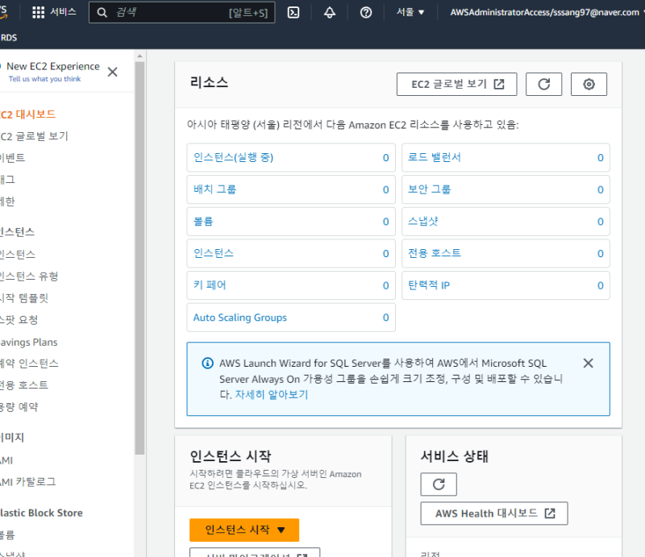Image resolution: width=645 pixels, height=557 pixels.
Task: Refresh the resources panel
Action: click(x=543, y=84)
